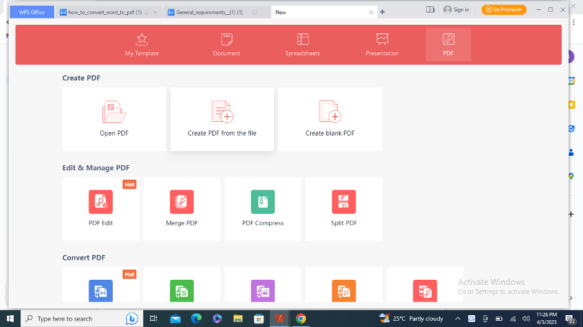Click the red convert-to-PDF icon in Convert PDF

point(425,291)
